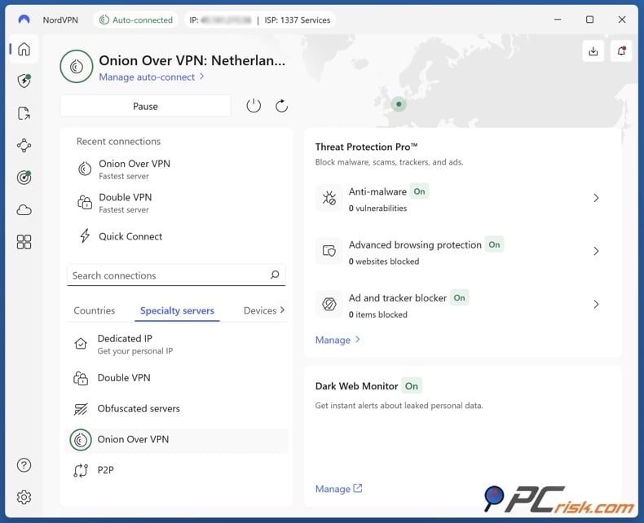Open cloud storage icon in sidebar
The image size is (644, 523).
pos(24,210)
